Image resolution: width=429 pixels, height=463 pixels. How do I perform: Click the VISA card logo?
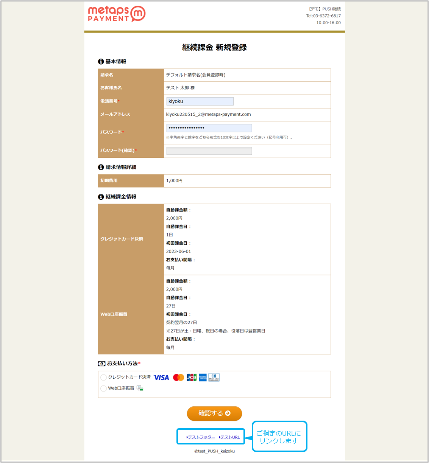(161, 378)
